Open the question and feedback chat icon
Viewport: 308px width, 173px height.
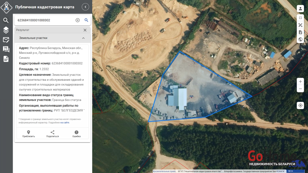pyautogui.click(x=6, y=49)
